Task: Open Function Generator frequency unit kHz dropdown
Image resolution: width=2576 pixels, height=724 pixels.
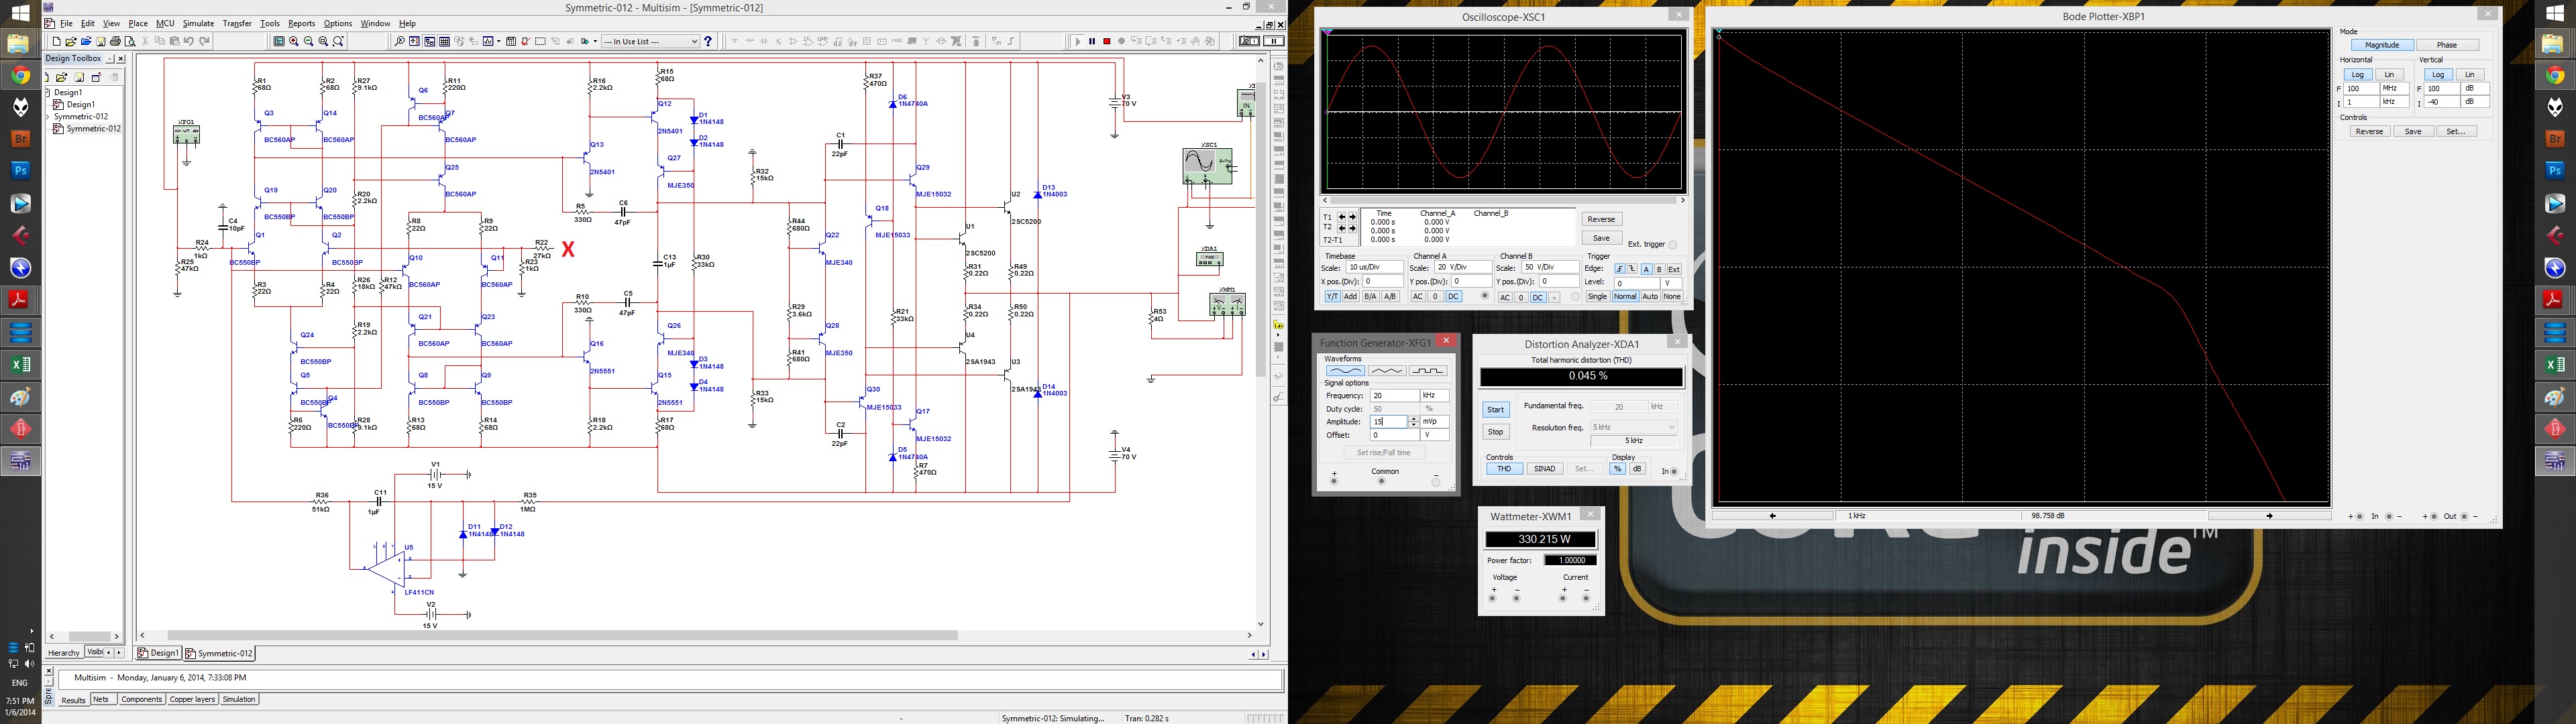Action: (x=1435, y=396)
